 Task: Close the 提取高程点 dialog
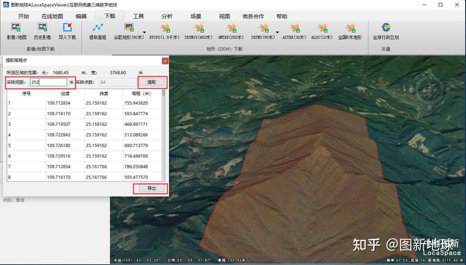[x=165, y=61]
